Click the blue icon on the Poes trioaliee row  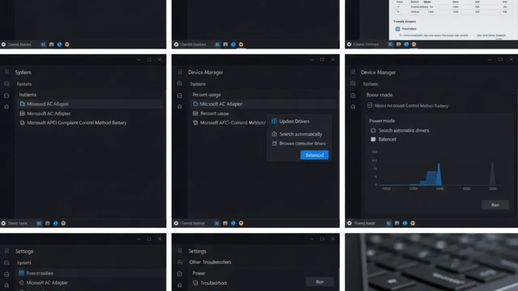[x=21, y=273]
